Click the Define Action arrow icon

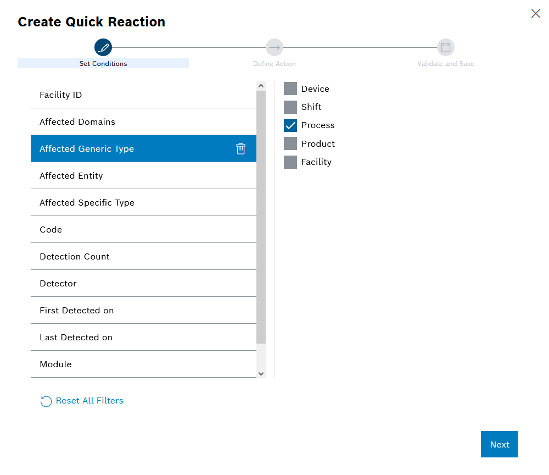point(274,47)
